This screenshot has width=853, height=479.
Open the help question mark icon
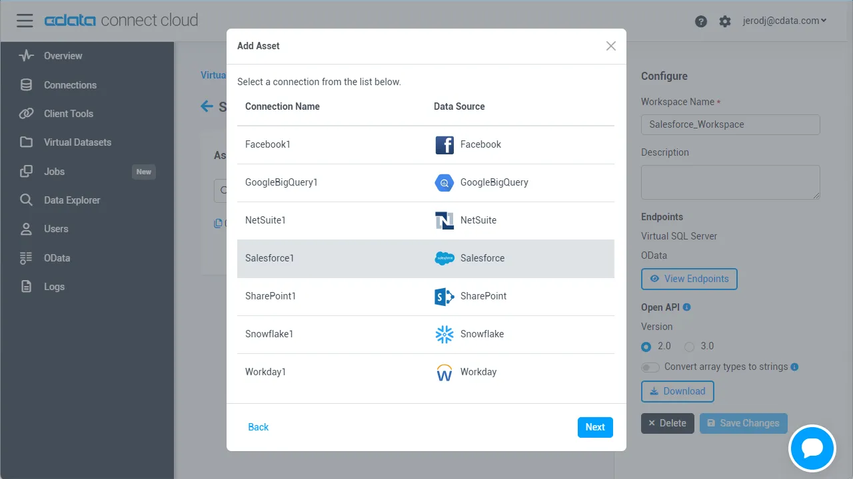point(700,21)
